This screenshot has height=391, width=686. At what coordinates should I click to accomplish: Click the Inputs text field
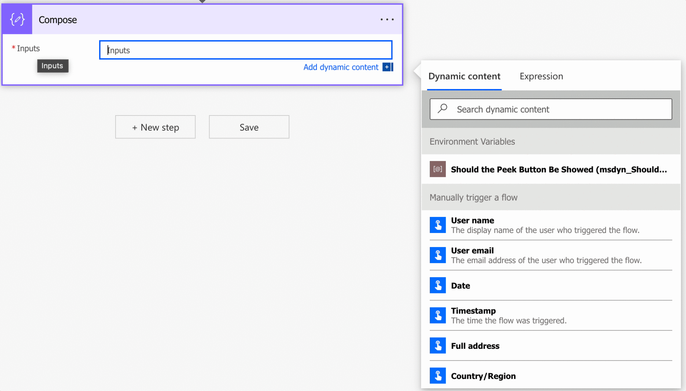pos(246,50)
